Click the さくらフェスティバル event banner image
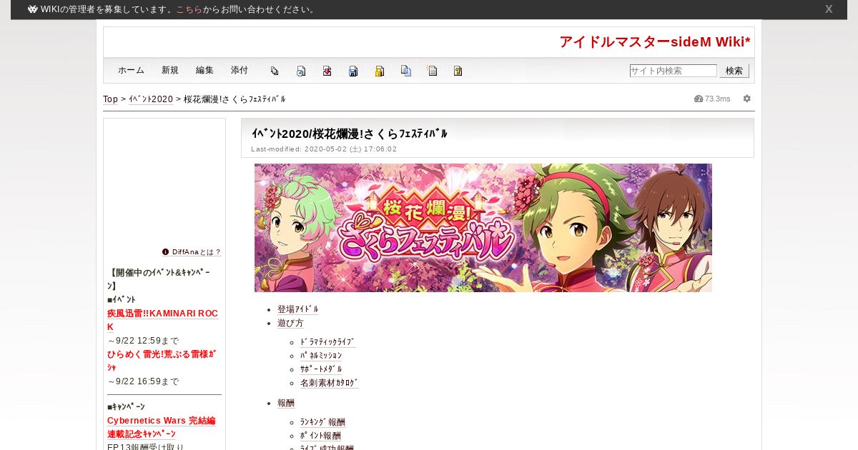This screenshot has height=450, width=858. point(483,228)
